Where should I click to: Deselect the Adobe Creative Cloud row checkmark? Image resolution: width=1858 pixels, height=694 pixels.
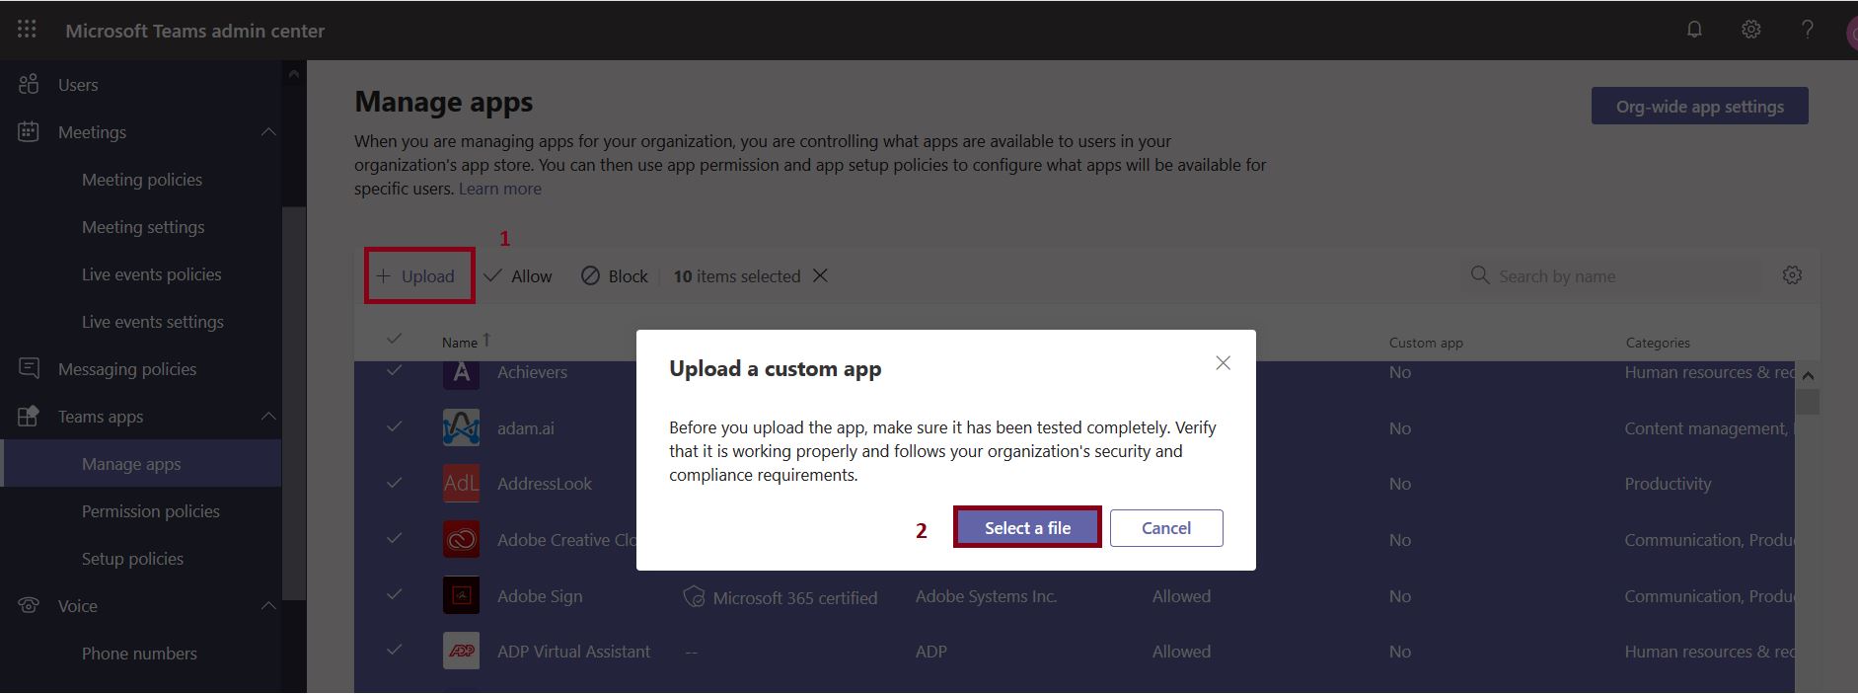(394, 538)
